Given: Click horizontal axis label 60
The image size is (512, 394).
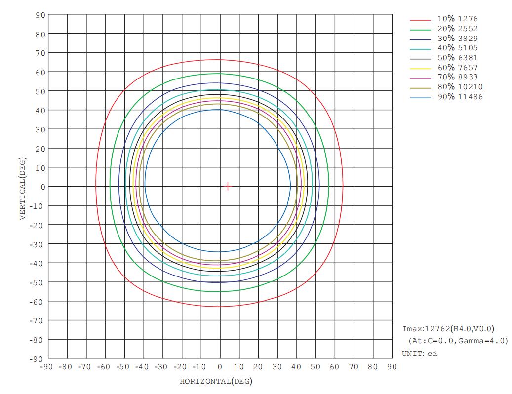Looking at the screenshot, I should (334, 367).
